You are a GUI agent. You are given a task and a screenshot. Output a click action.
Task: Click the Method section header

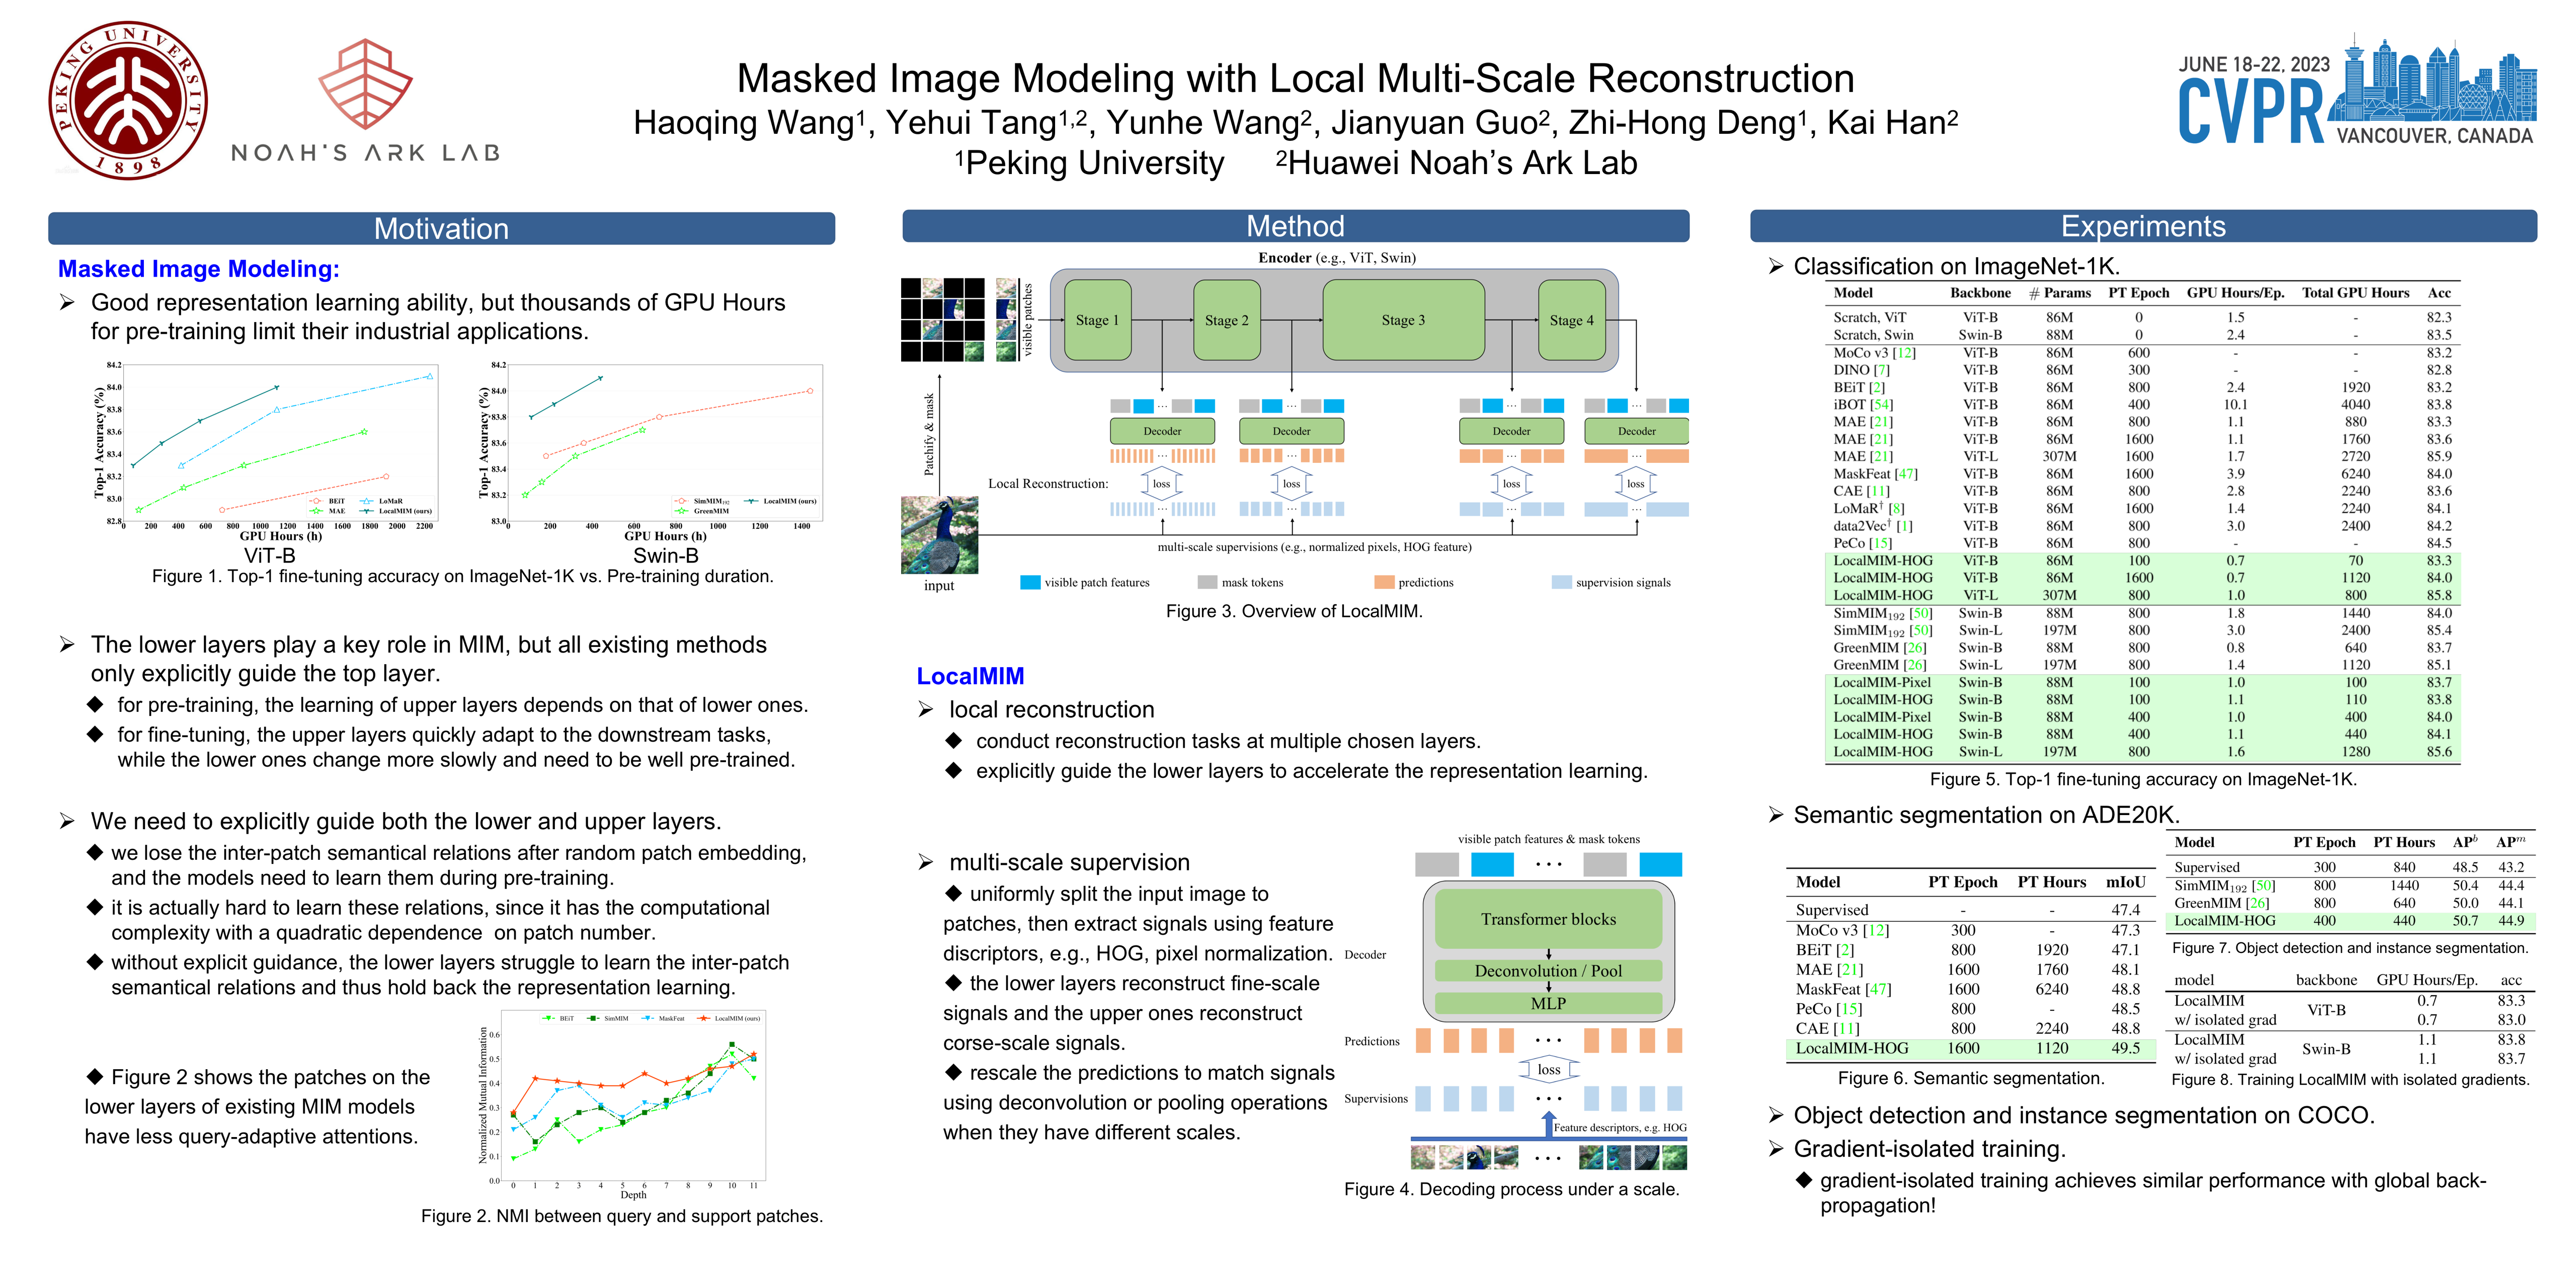click(1295, 226)
